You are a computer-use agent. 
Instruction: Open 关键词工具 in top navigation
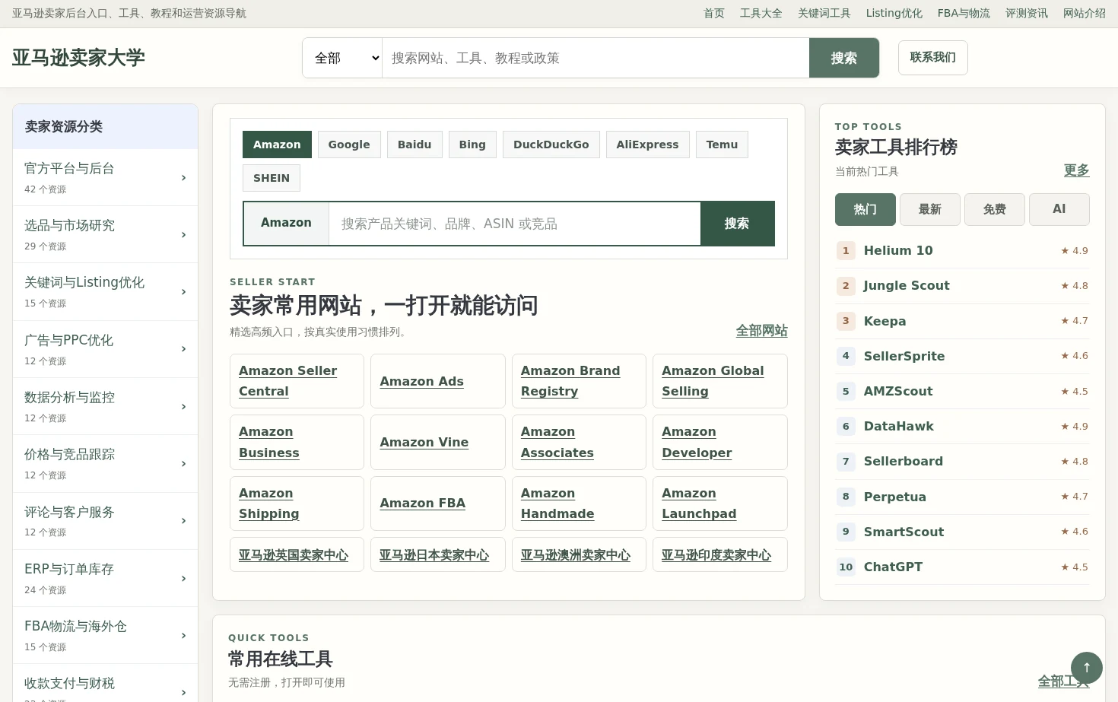(824, 13)
